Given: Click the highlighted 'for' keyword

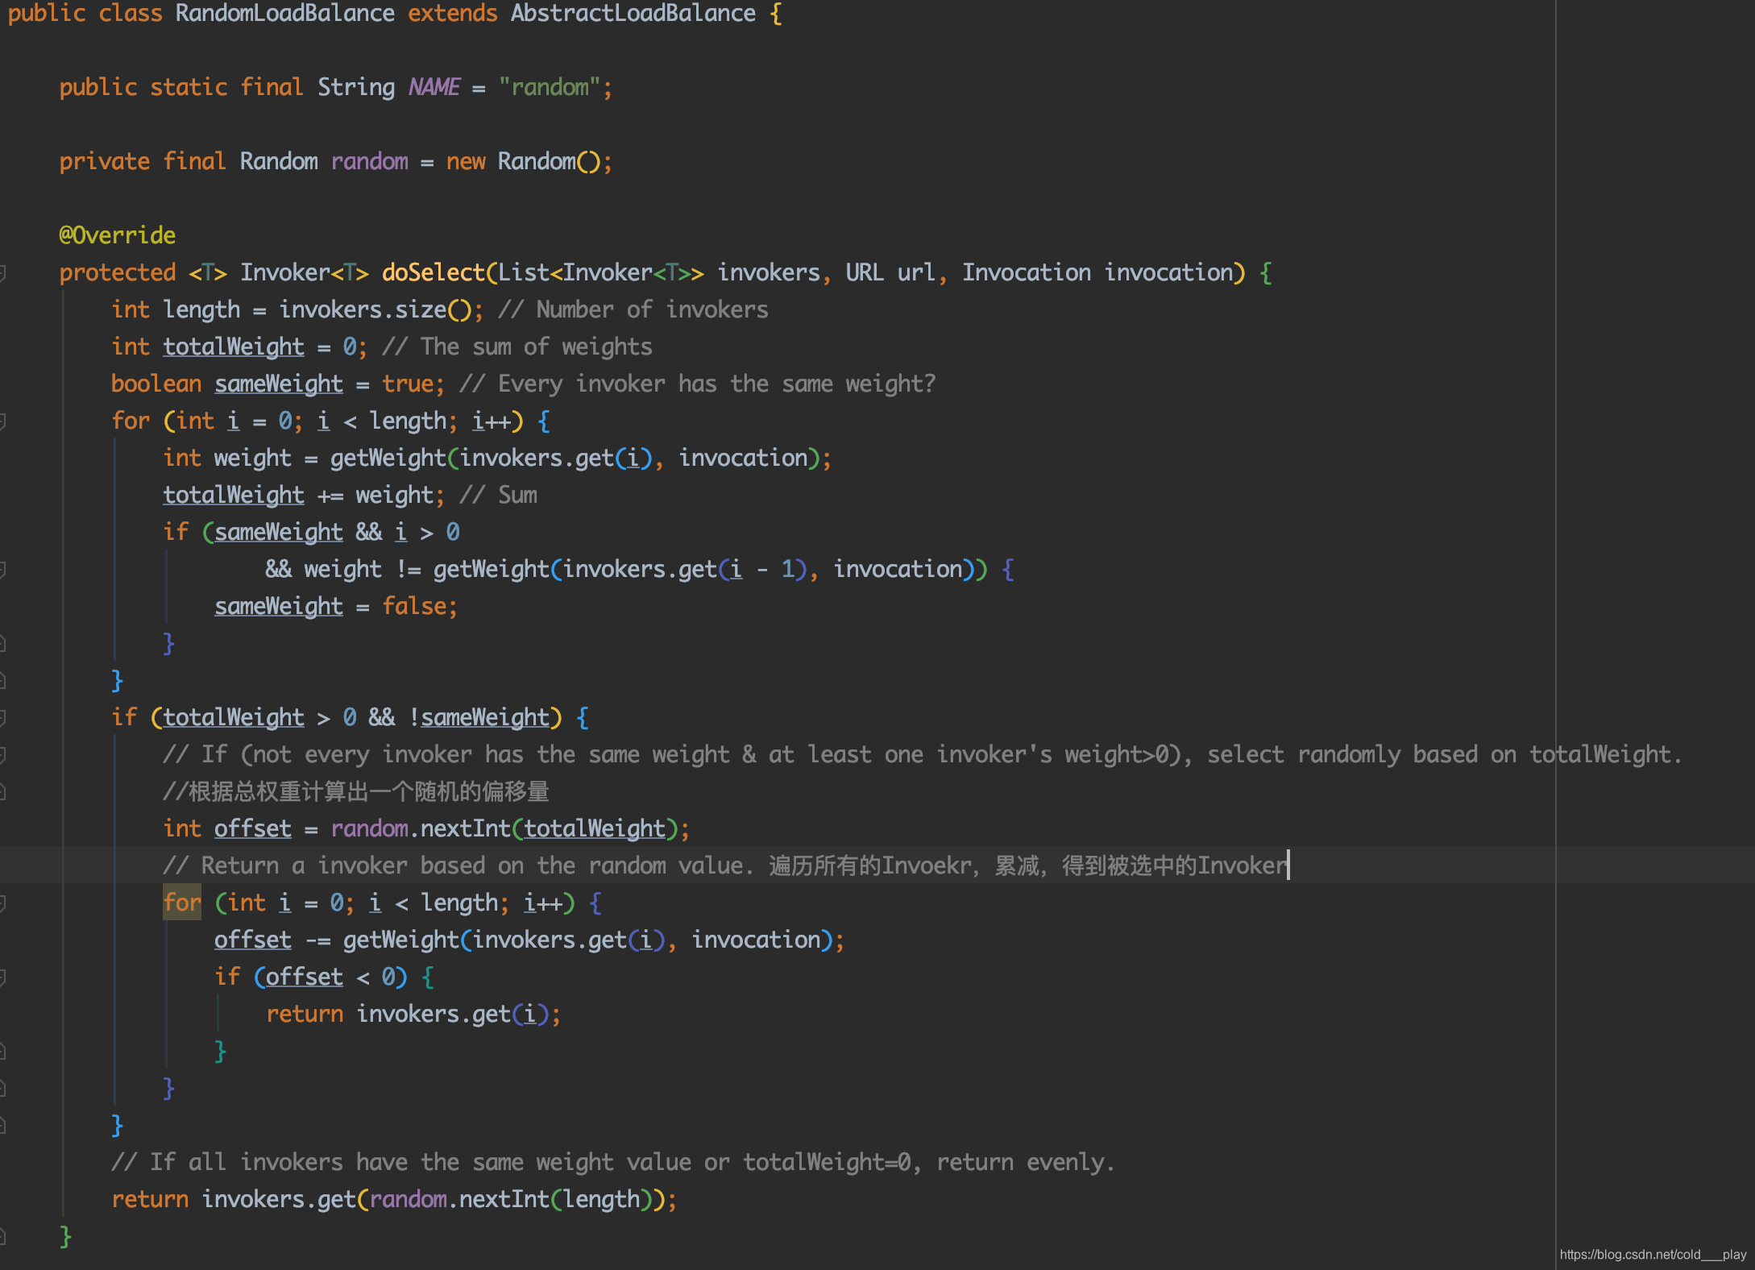Looking at the screenshot, I should point(182,903).
